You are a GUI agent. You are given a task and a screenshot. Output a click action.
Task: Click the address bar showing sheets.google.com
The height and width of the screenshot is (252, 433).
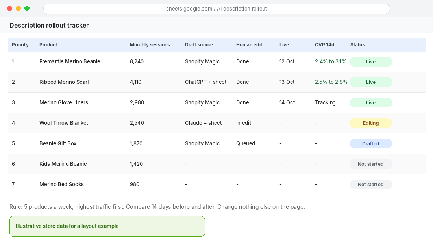pos(216,9)
